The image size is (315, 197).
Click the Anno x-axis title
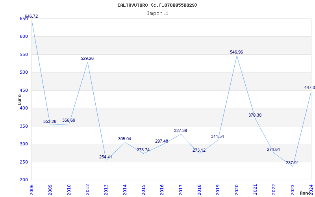[x=306, y=193]
